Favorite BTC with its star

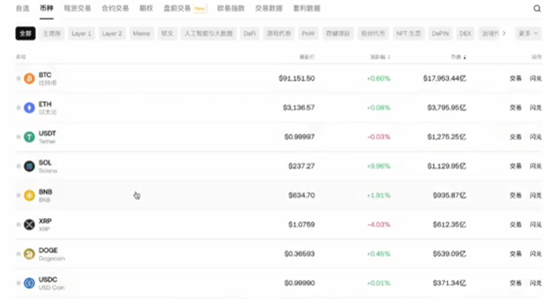pos(18,78)
